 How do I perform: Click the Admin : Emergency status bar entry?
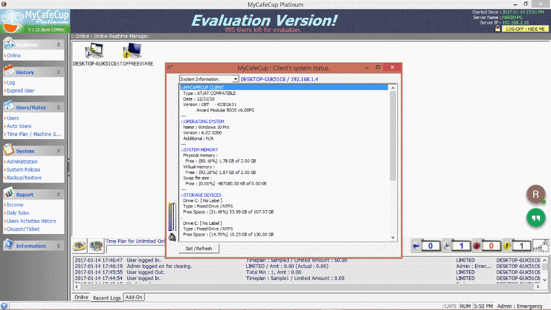pos(520,306)
